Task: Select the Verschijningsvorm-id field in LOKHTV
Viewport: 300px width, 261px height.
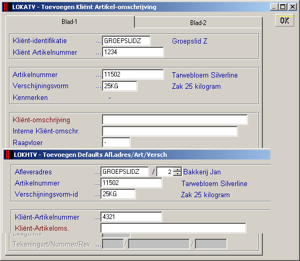Action: pyautogui.click(x=118, y=194)
